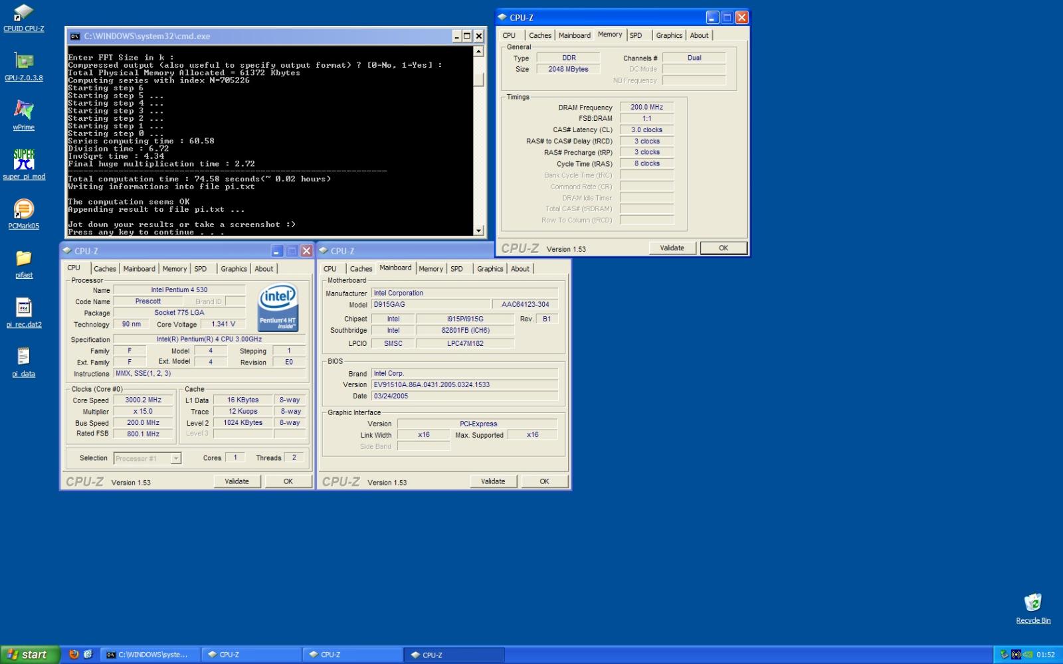Viewport: 1063px width, 664px height.
Task: Click the 'Intel Pentium 4 530' name field
Action: click(179, 290)
